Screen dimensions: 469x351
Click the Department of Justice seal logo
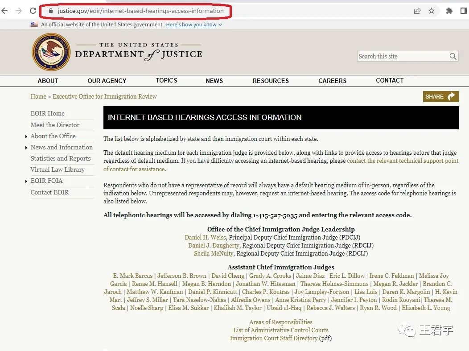tap(51, 52)
